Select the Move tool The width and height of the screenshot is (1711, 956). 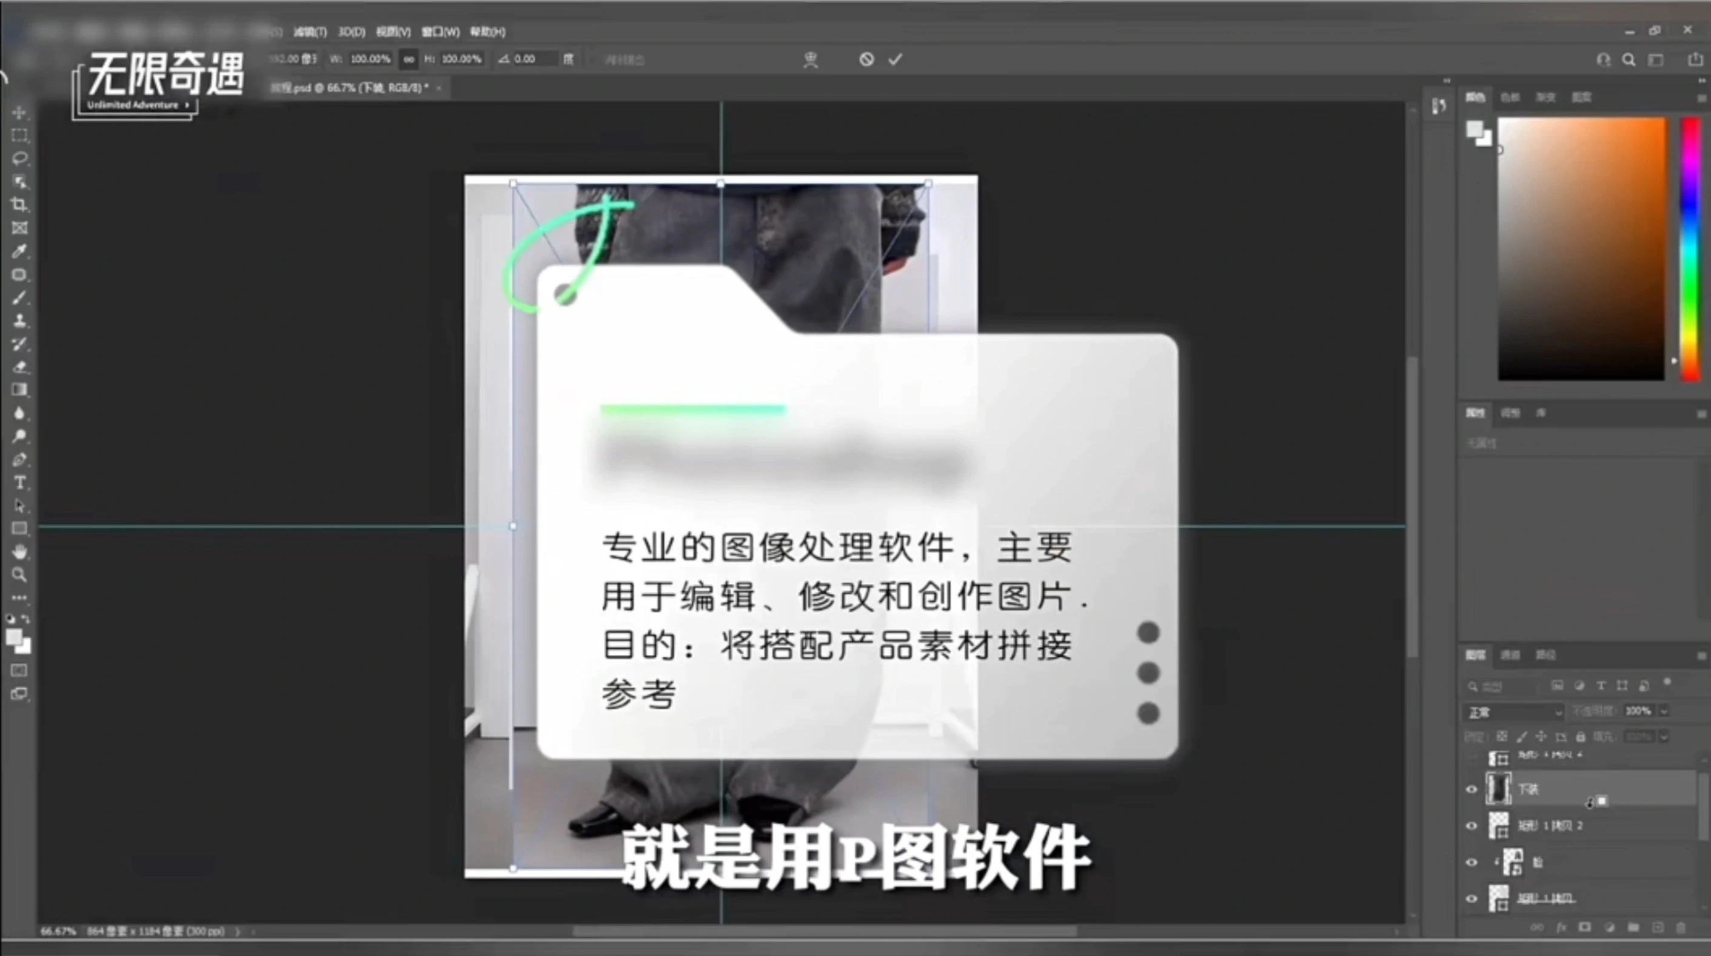pyautogui.click(x=19, y=113)
